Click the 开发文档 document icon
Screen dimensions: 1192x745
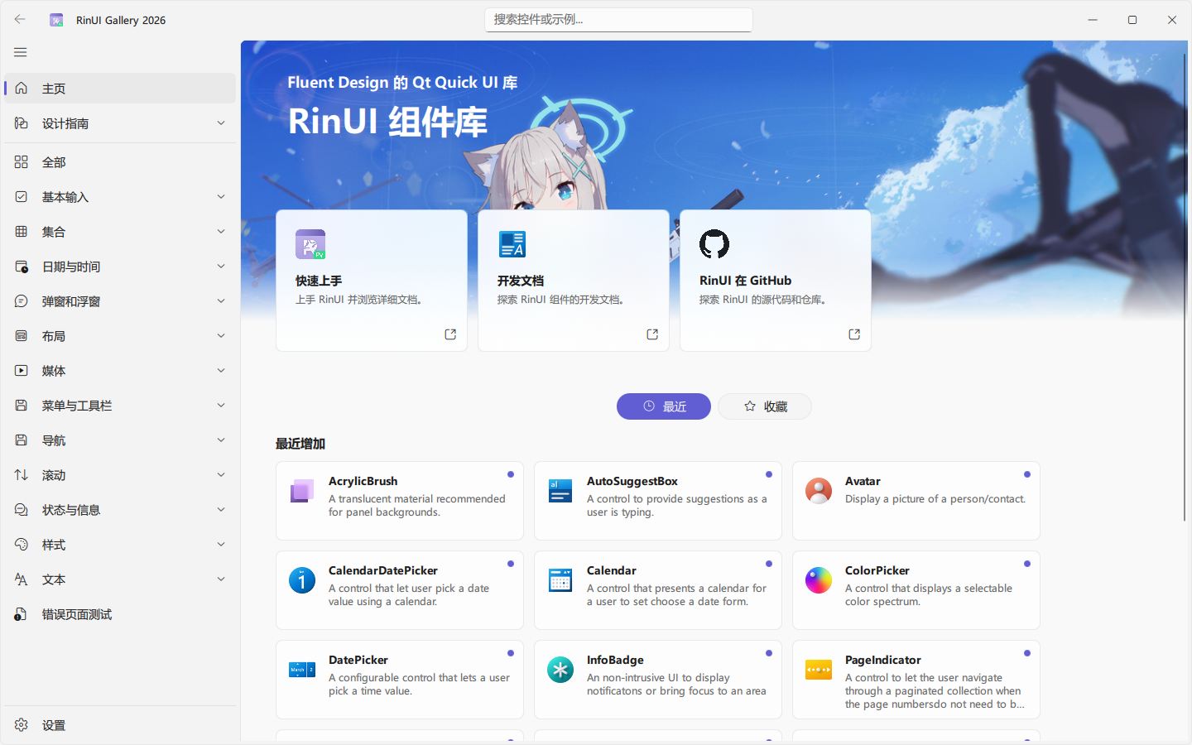click(512, 244)
